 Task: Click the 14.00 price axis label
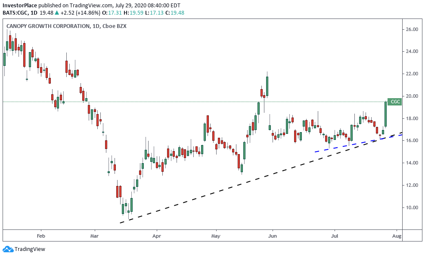click(x=412, y=163)
